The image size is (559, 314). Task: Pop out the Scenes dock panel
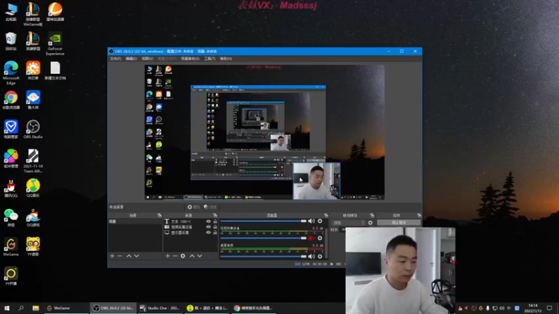click(x=159, y=216)
